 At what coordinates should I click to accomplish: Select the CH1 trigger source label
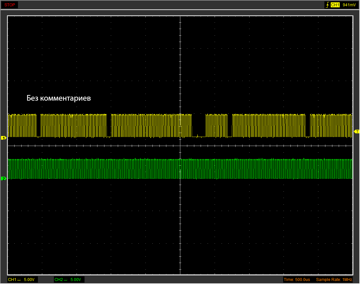335,5
